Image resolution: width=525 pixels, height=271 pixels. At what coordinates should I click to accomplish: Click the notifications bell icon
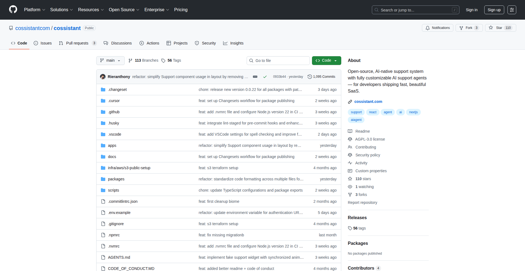point(428,28)
